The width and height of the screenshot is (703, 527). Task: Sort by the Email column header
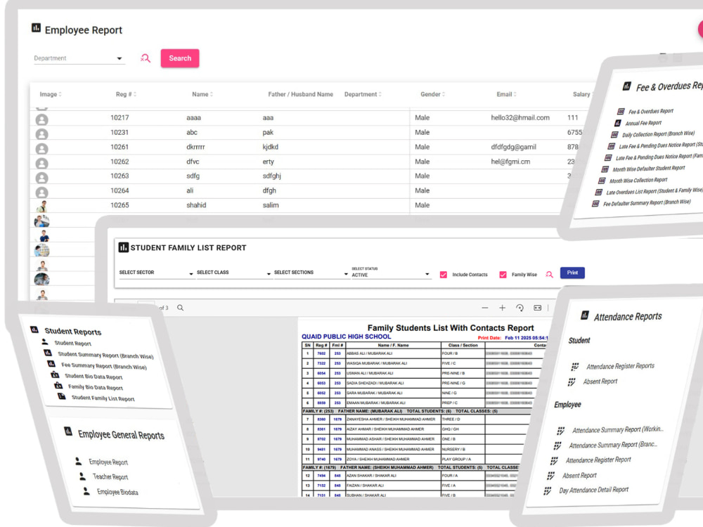pyautogui.click(x=507, y=94)
